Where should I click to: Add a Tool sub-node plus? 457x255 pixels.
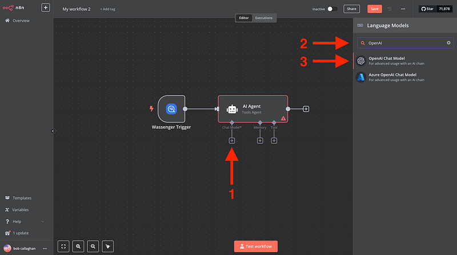(274, 140)
